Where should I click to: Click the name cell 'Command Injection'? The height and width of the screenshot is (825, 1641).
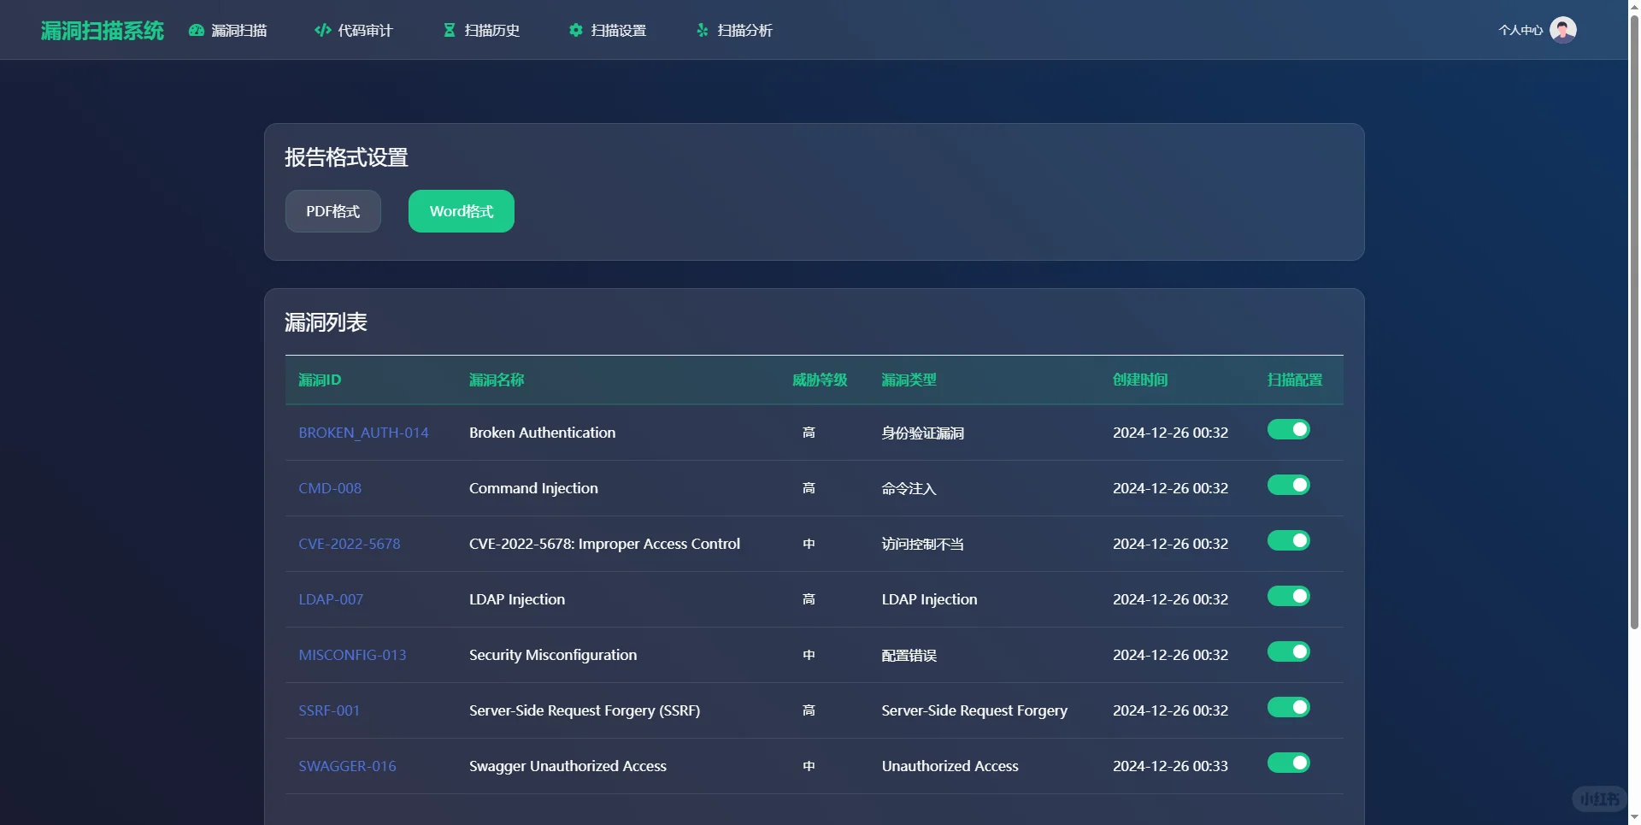(534, 488)
